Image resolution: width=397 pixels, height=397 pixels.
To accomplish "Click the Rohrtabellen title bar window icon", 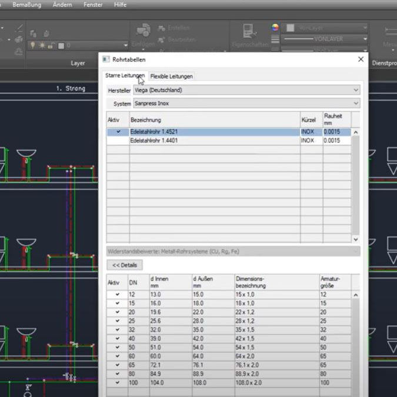I will pos(106,59).
